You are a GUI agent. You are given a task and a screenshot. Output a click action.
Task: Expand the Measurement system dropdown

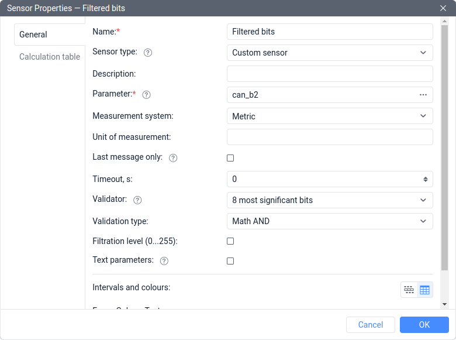pyautogui.click(x=330, y=116)
